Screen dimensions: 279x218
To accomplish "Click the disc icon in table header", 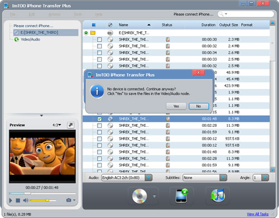I will click(110, 25).
